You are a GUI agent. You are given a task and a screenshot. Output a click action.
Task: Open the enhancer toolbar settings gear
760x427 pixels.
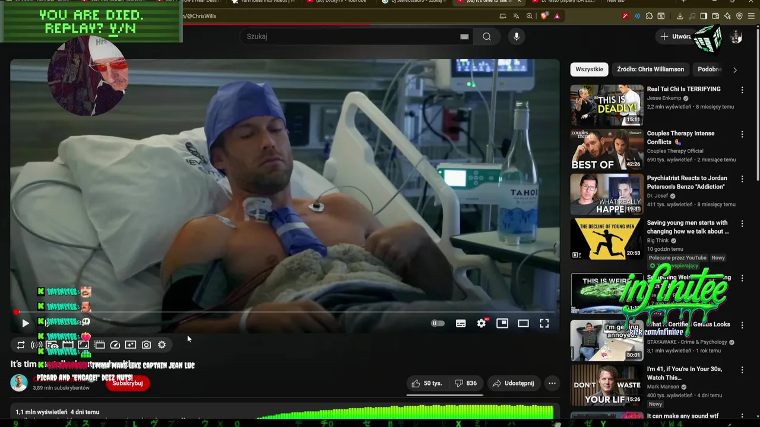coord(161,345)
